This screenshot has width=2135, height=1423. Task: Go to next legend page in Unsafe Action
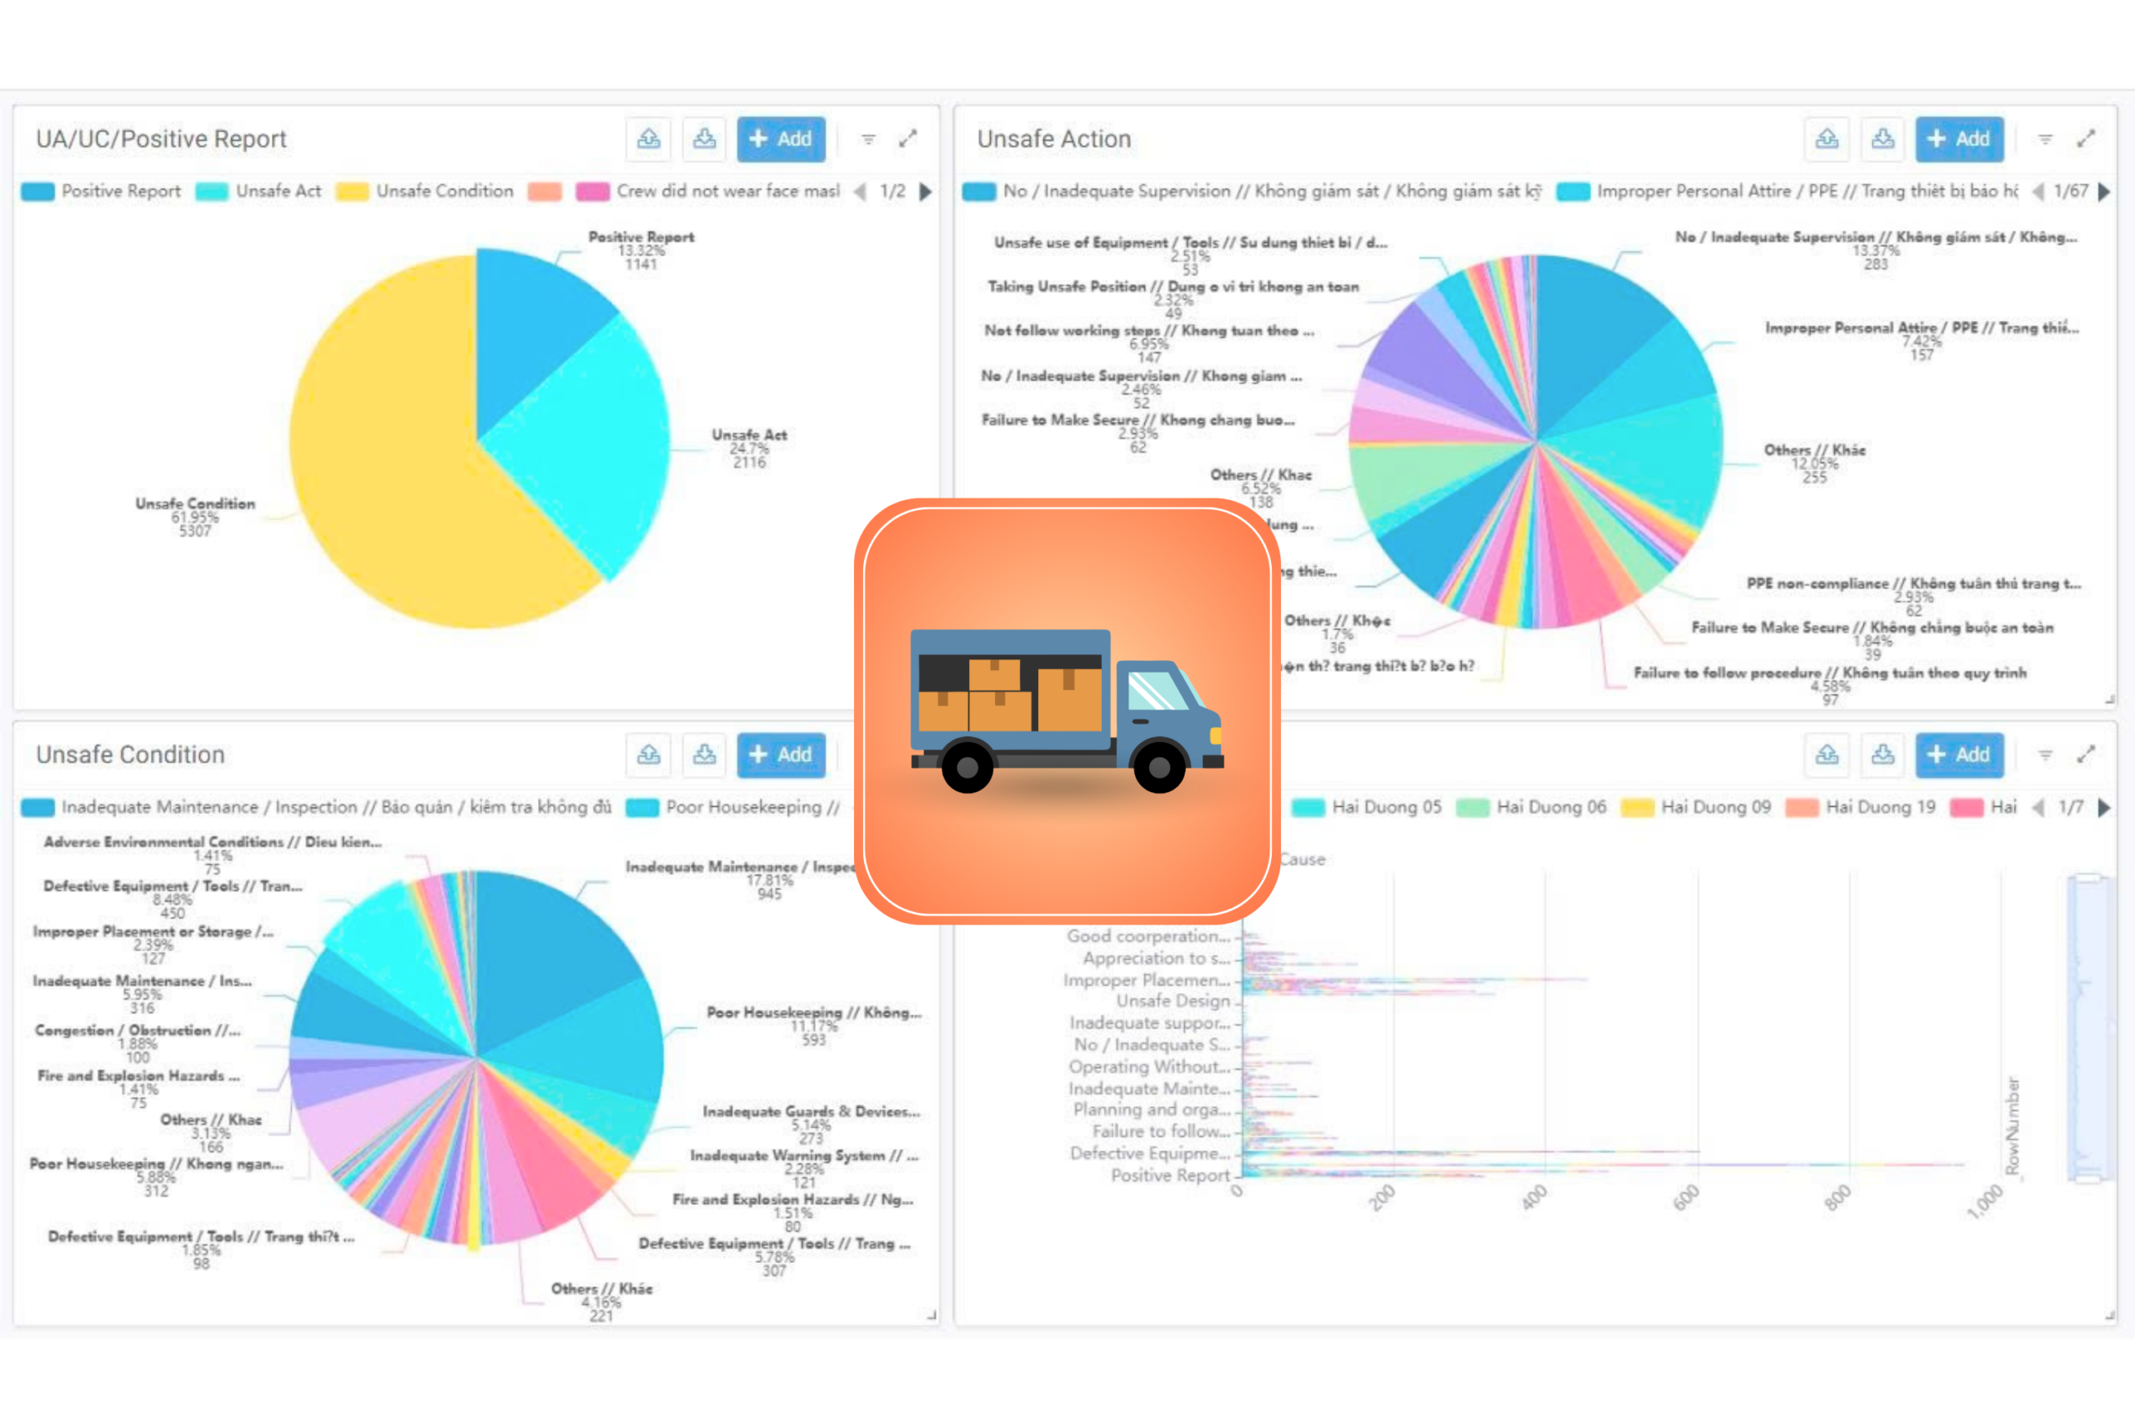(2103, 192)
